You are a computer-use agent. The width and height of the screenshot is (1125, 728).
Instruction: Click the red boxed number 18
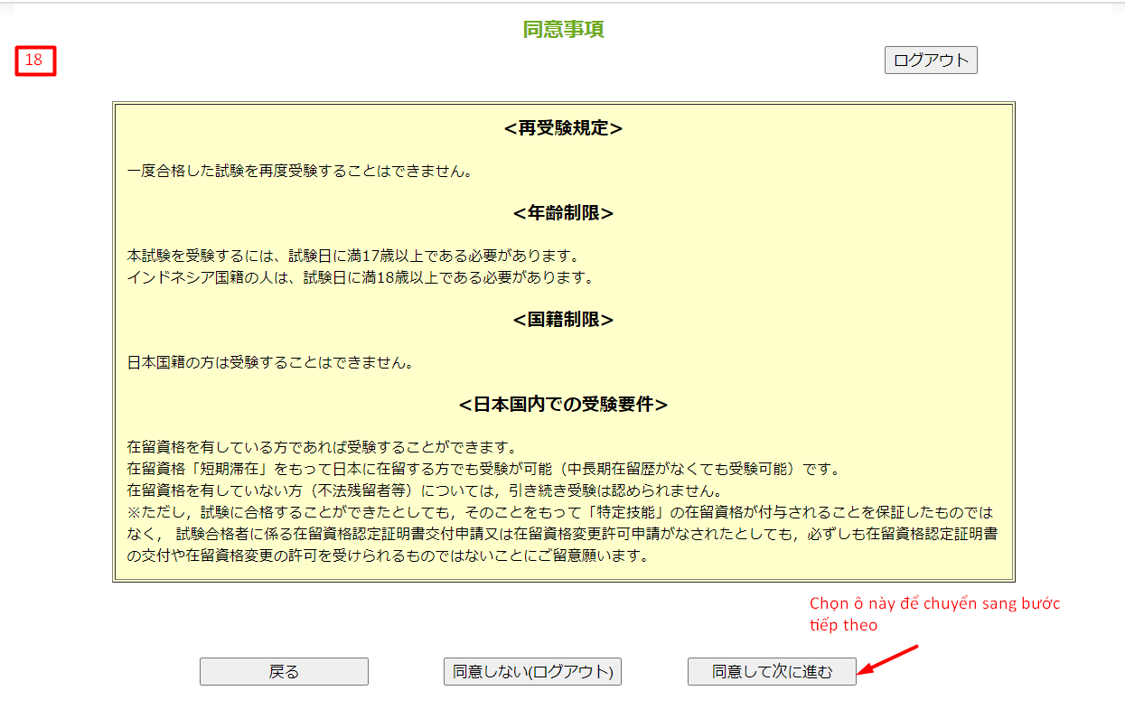(35, 61)
